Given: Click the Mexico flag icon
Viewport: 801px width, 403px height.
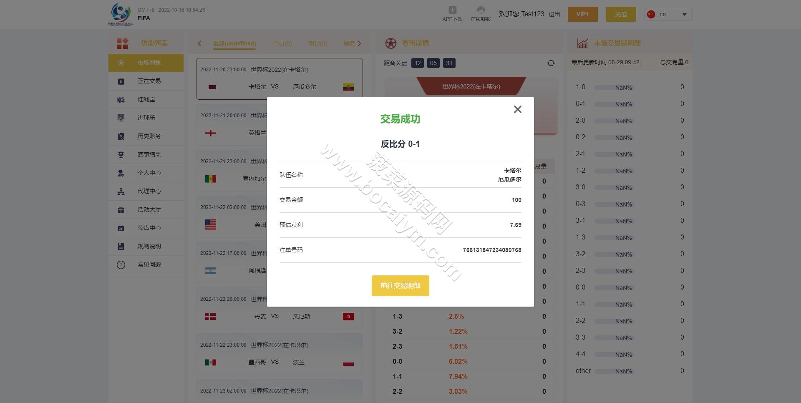Looking at the screenshot, I should click(x=211, y=363).
